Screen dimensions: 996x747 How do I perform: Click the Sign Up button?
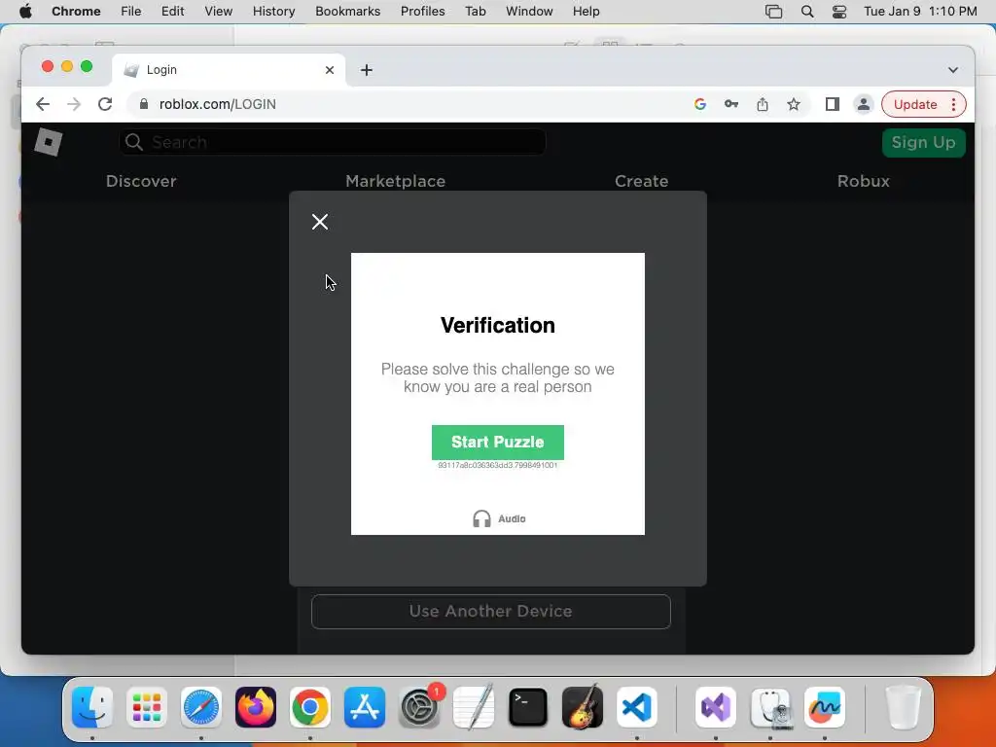[924, 142]
